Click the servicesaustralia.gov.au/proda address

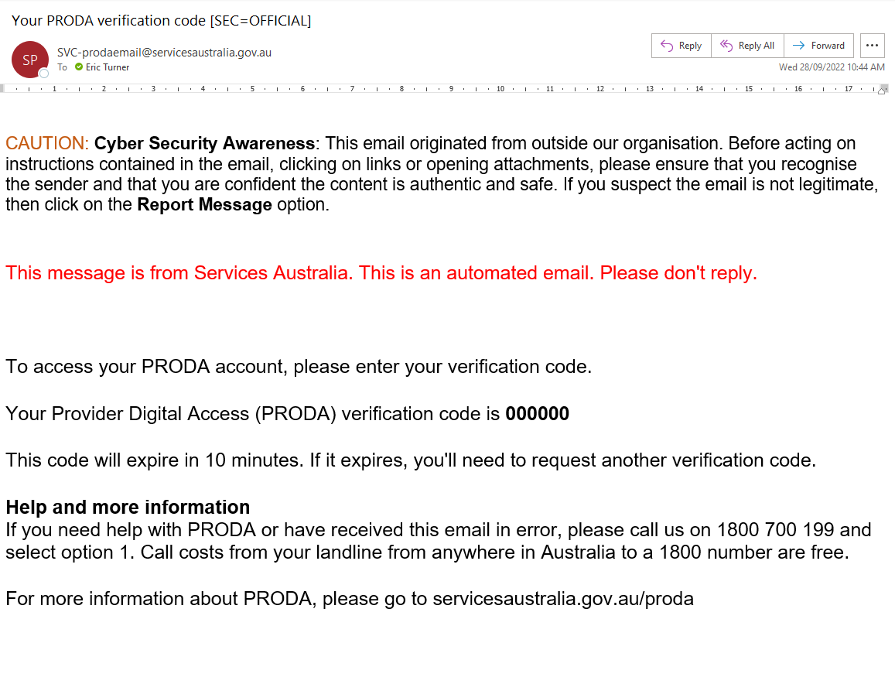(x=563, y=599)
